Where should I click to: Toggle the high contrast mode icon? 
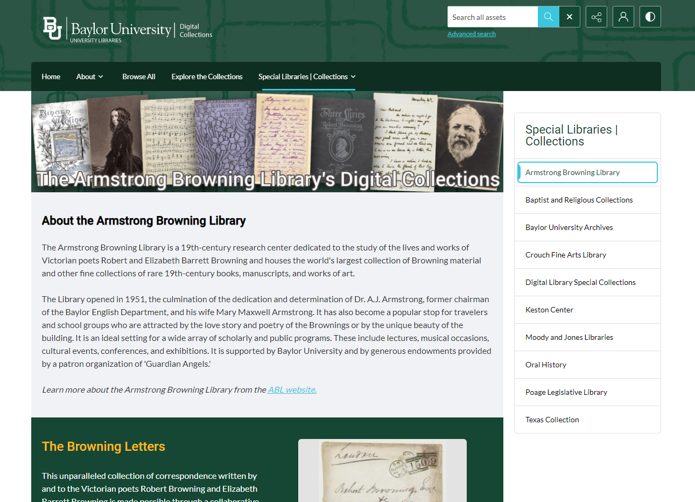(x=650, y=17)
